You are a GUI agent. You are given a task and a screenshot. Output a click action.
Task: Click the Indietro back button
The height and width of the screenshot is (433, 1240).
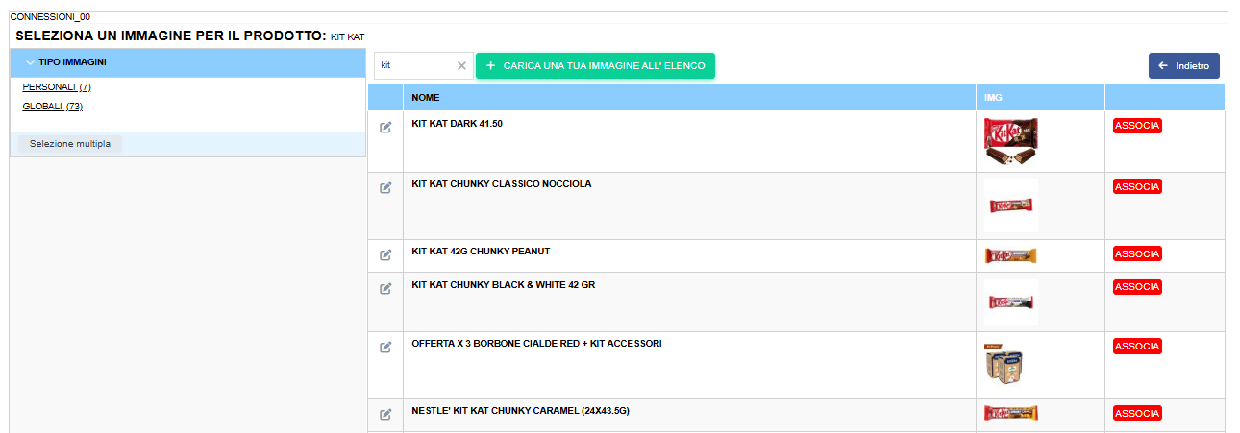pos(1184,65)
